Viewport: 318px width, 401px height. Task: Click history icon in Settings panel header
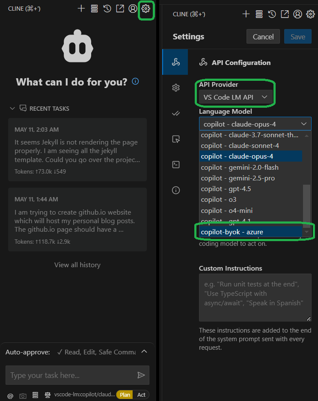click(x=272, y=14)
